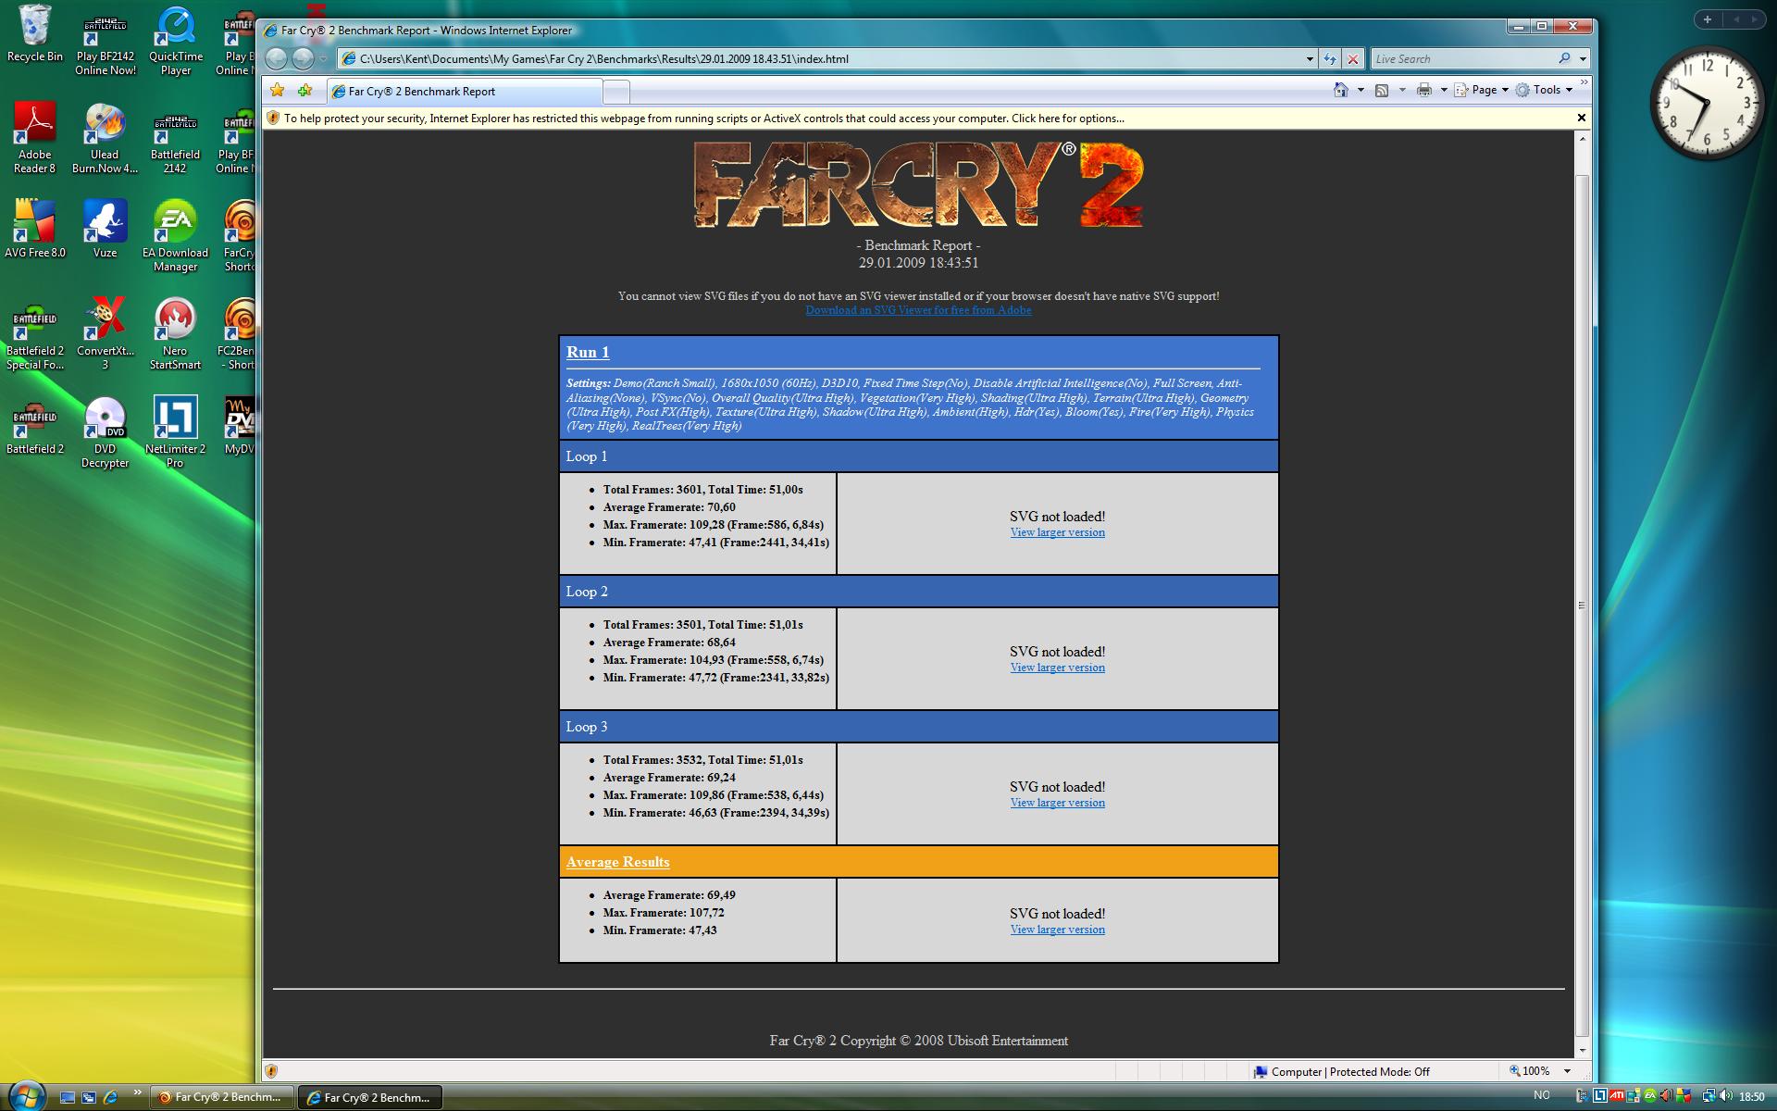Click Show Desktop in the Quick Launch bar
This screenshot has width=1777, height=1111.
67,1097
